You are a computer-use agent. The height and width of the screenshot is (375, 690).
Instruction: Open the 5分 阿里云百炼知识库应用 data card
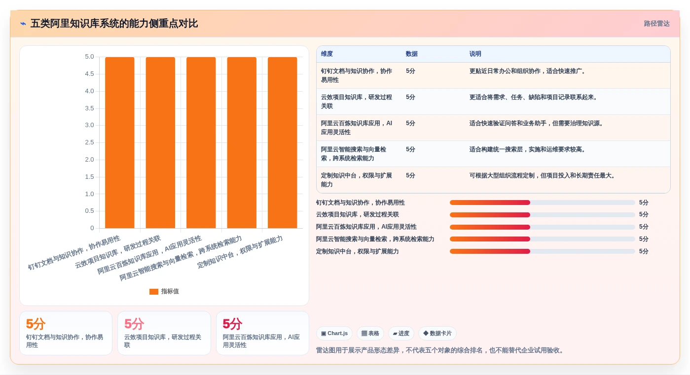click(x=263, y=333)
